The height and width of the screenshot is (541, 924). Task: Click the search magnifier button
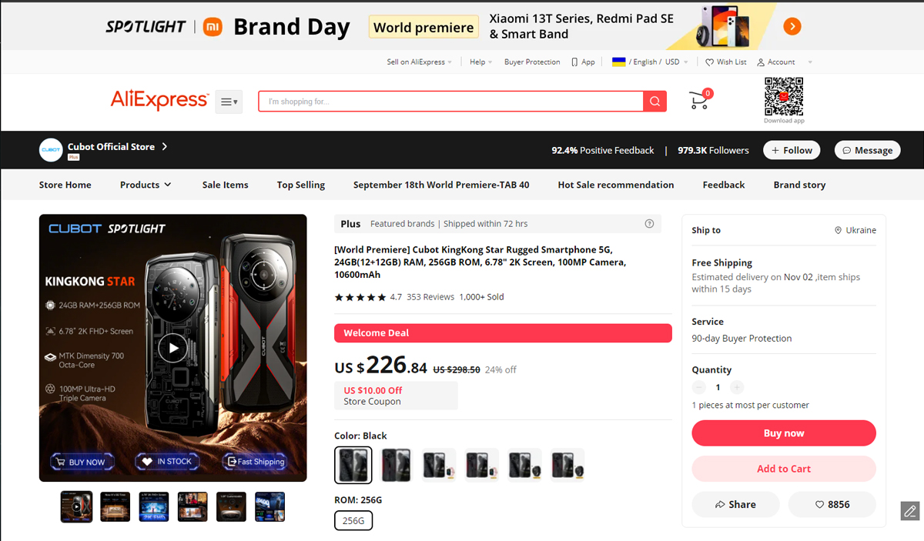(654, 102)
